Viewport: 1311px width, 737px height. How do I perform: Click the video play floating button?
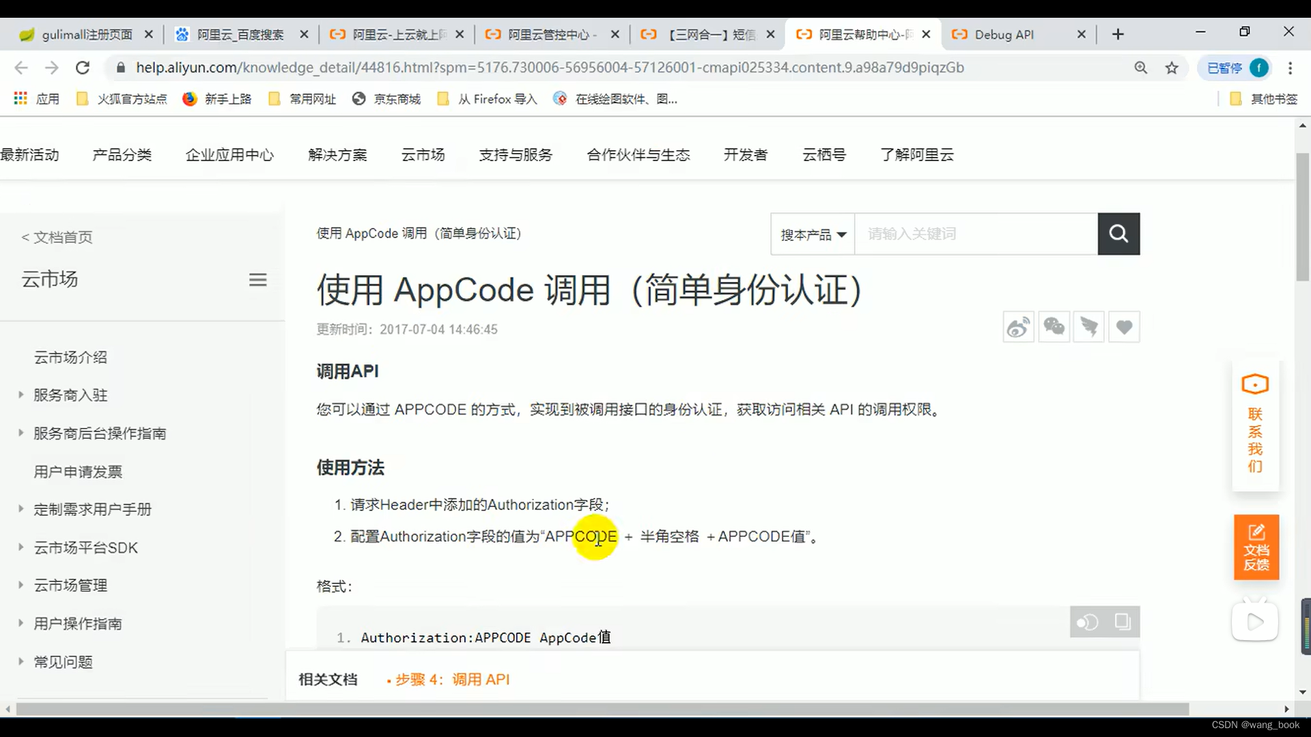1255,622
